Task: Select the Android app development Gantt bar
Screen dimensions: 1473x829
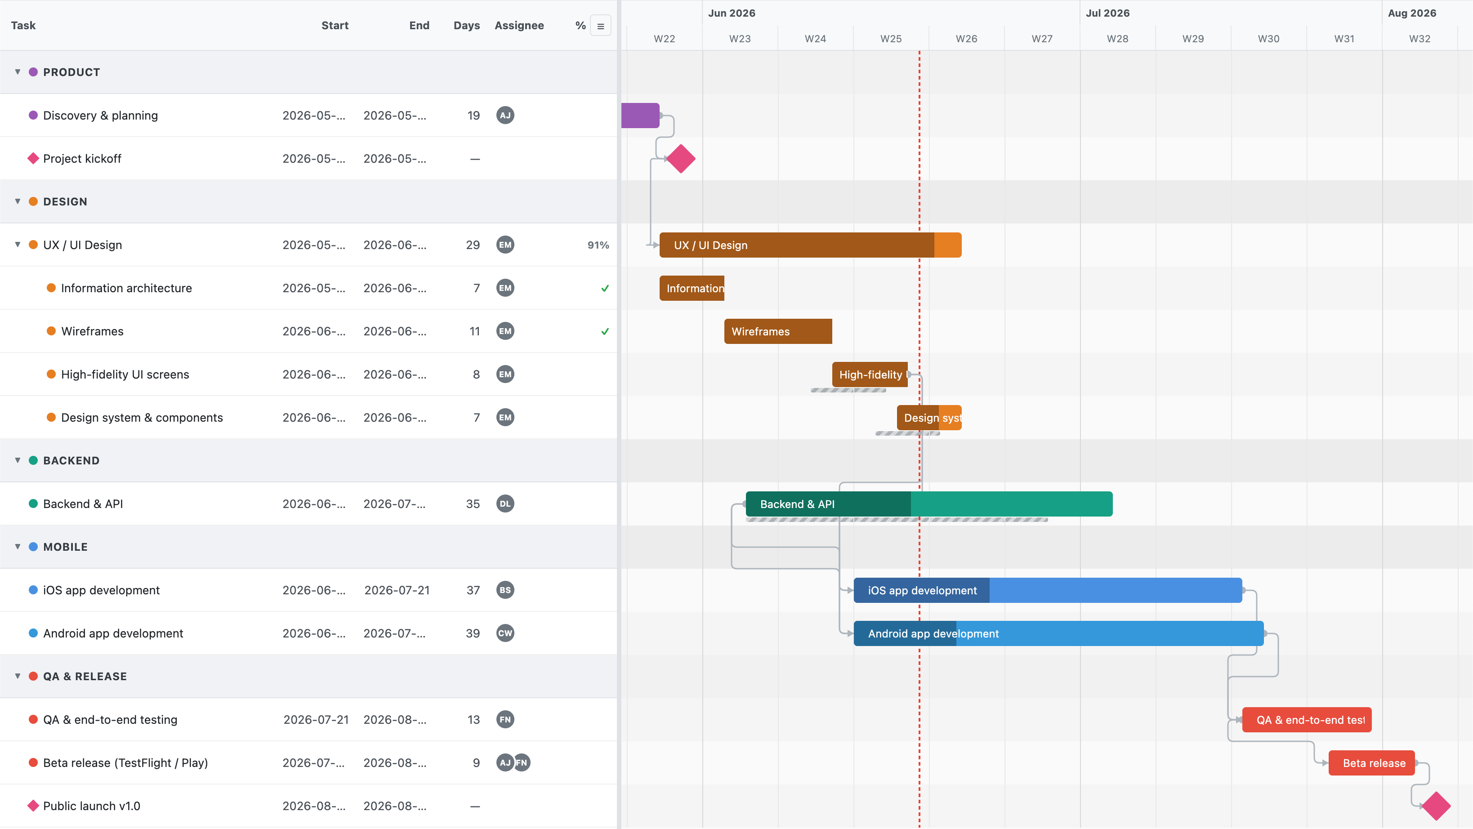Action: click(x=1058, y=633)
